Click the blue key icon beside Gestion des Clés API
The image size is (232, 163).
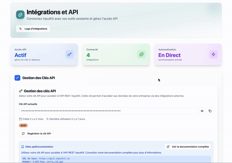pos(17,78)
